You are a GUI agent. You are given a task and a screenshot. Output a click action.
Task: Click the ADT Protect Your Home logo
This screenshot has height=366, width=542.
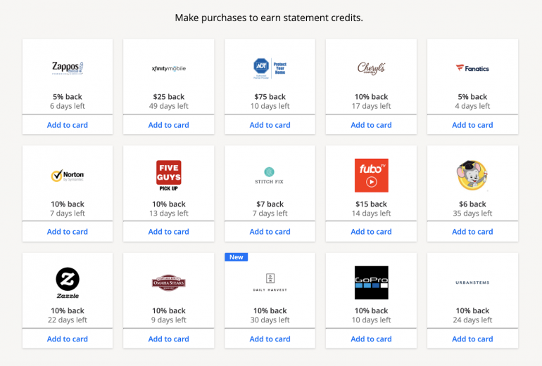270,67
